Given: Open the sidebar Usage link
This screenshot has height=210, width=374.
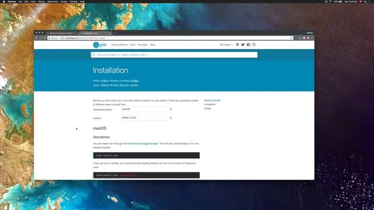Looking at the screenshot, I should tap(207, 108).
